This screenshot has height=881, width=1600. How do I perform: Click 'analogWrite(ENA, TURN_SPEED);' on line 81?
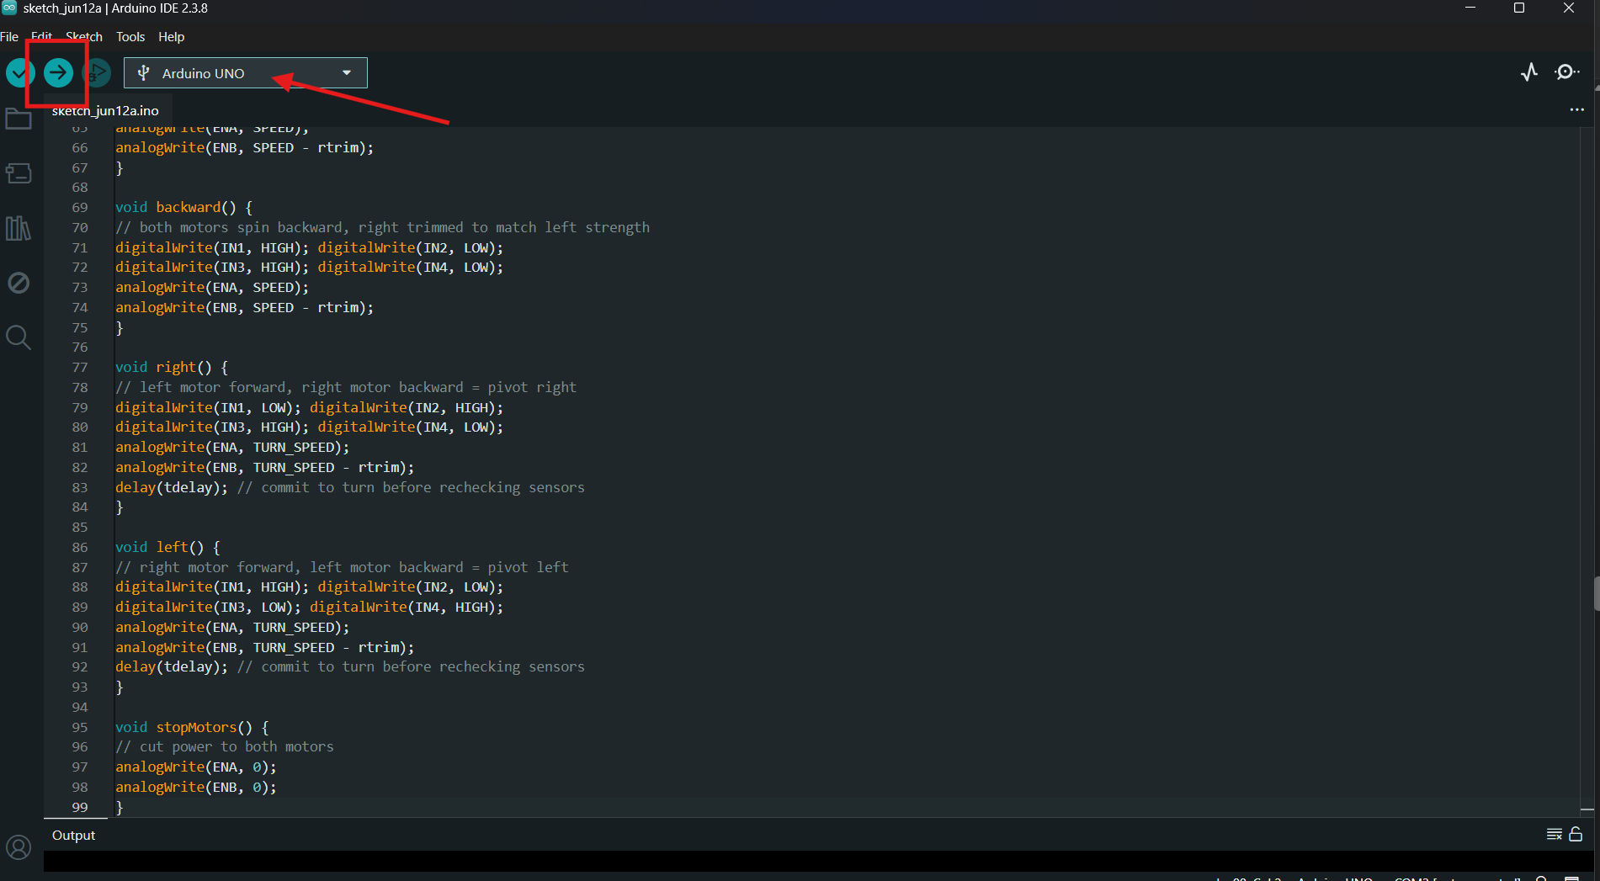pos(232,448)
